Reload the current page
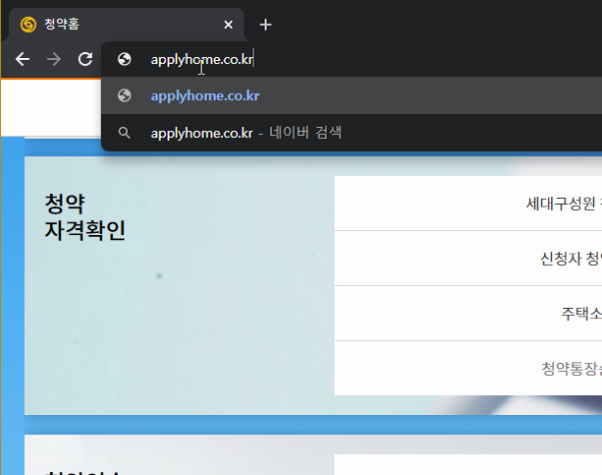Screen dimensions: 602x475 [x=85, y=59]
